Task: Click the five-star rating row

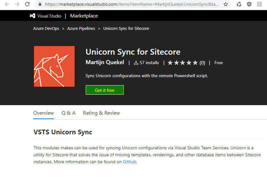Action: coord(183,63)
